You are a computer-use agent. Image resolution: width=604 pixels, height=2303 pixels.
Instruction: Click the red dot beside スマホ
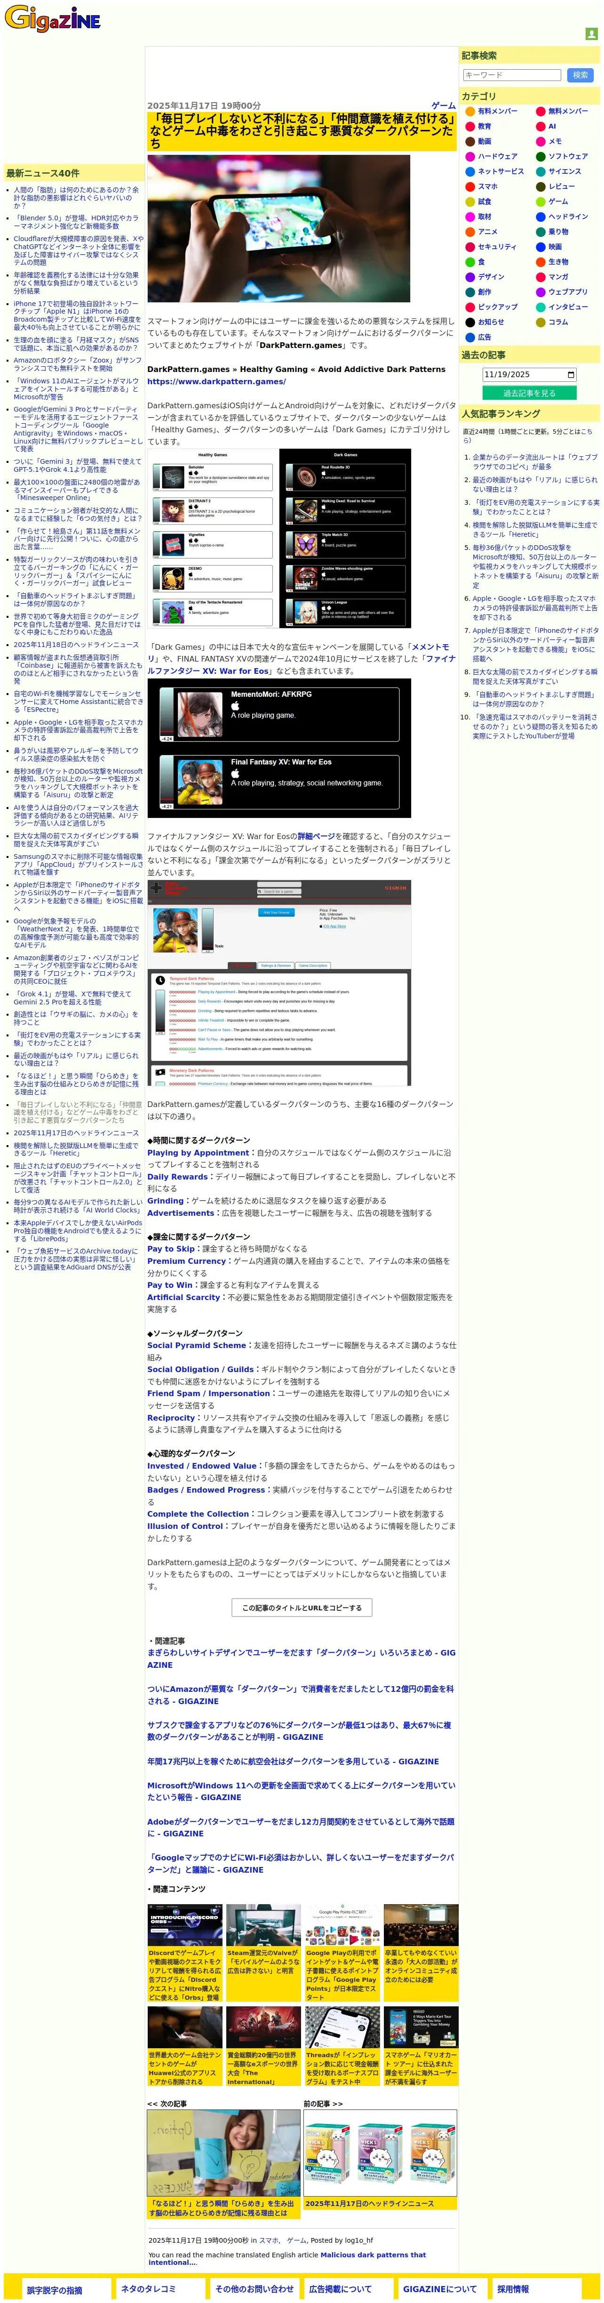pyautogui.click(x=469, y=187)
